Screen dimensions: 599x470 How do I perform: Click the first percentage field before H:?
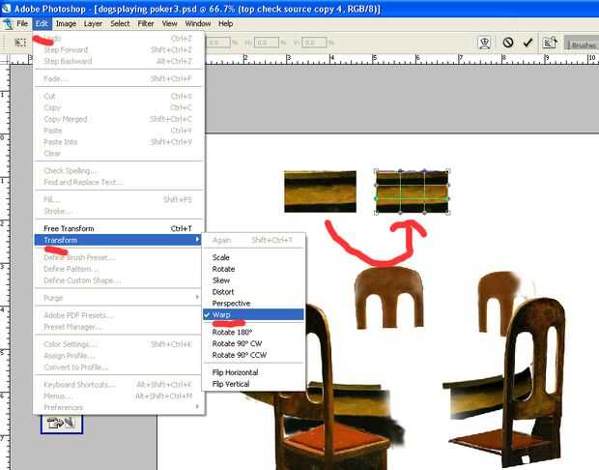tap(218, 43)
